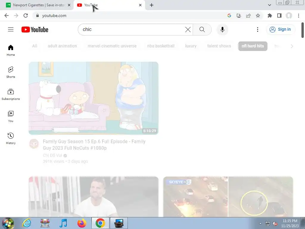The width and height of the screenshot is (305, 229).
Task: Open Shorts in sidebar
Action: pyautogui.click(x=11, y=72)
